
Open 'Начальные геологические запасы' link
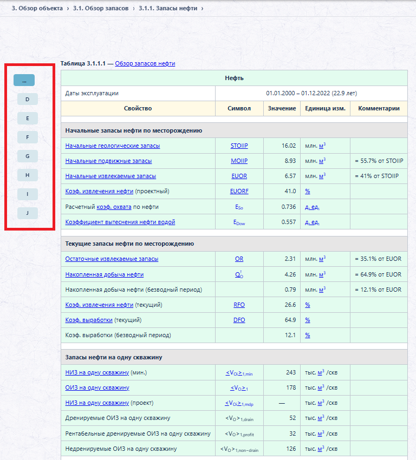tap(113, 146)
